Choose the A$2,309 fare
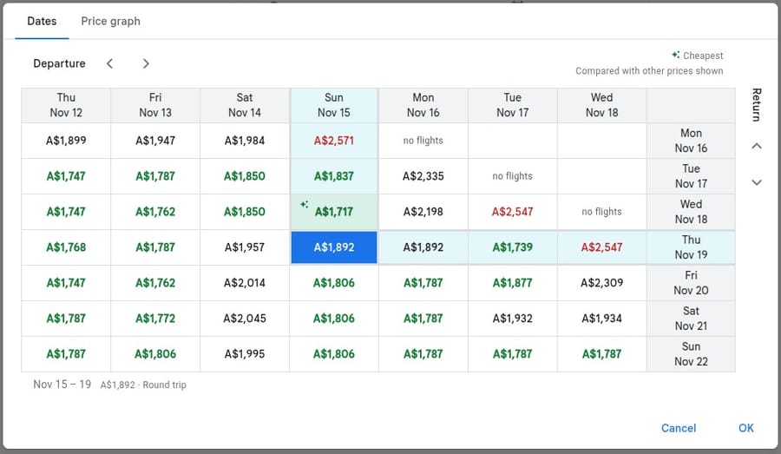 (x=601, y=283)
